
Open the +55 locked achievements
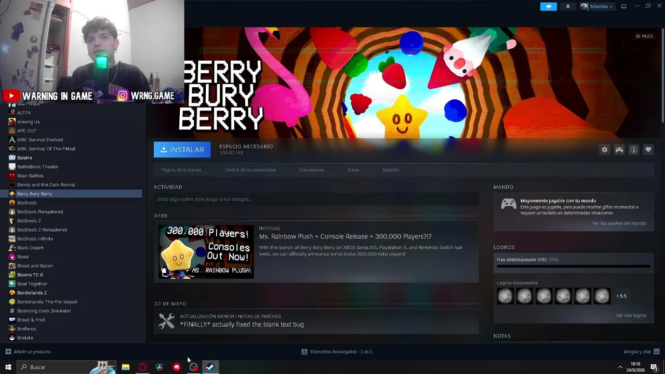621,296
